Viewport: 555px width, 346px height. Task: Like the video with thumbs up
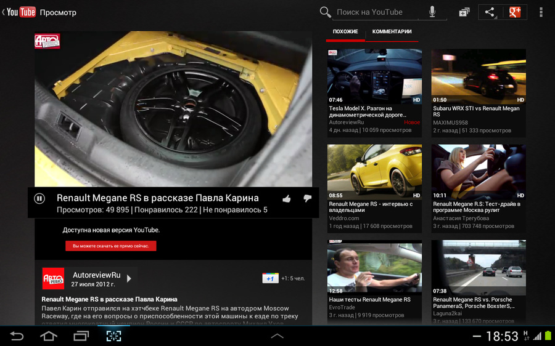287,199
